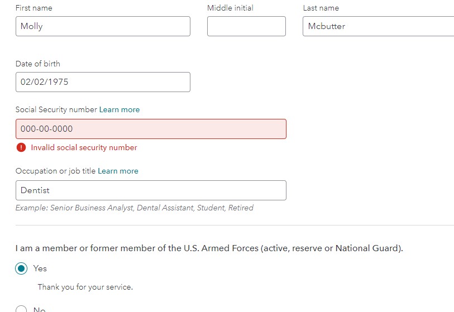The image size is (454, 312).
Task: Open Learn more beside Social Security number
Action: pos(120,109)
